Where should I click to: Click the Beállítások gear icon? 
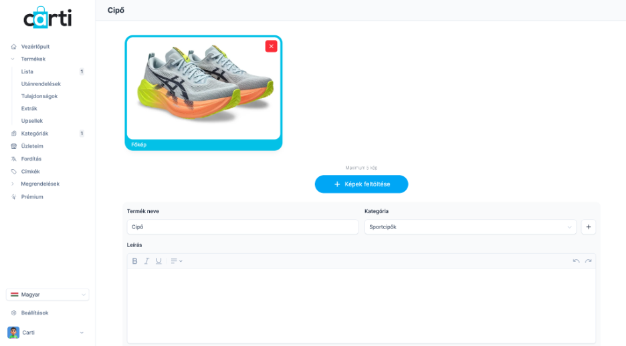(13, 313)
